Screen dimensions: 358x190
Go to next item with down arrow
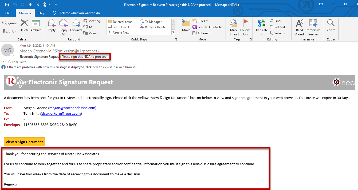pyautogui.click(x=38, y=5)
